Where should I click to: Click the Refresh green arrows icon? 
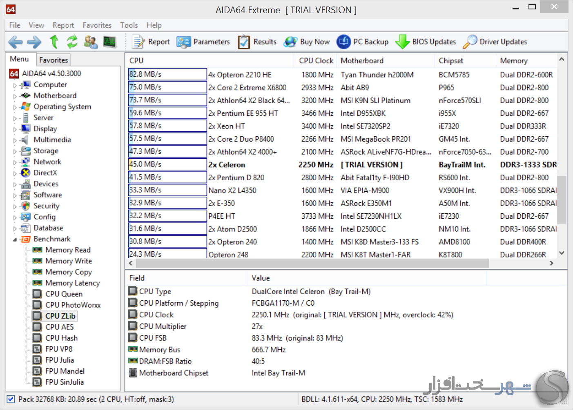point(72,42)
